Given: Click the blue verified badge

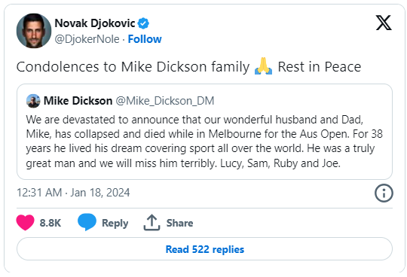Looking at the screenshot, I should click(x=143, y=23).
